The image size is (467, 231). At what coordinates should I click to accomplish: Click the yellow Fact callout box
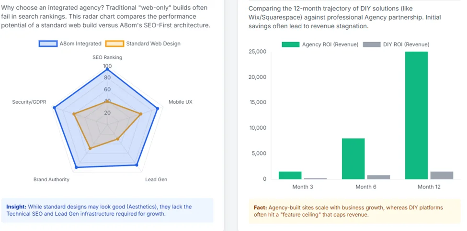pyautogui.click(x=354, y=211)
